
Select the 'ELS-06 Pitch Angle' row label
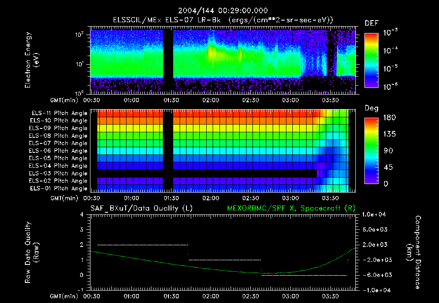tap(58, 151)
